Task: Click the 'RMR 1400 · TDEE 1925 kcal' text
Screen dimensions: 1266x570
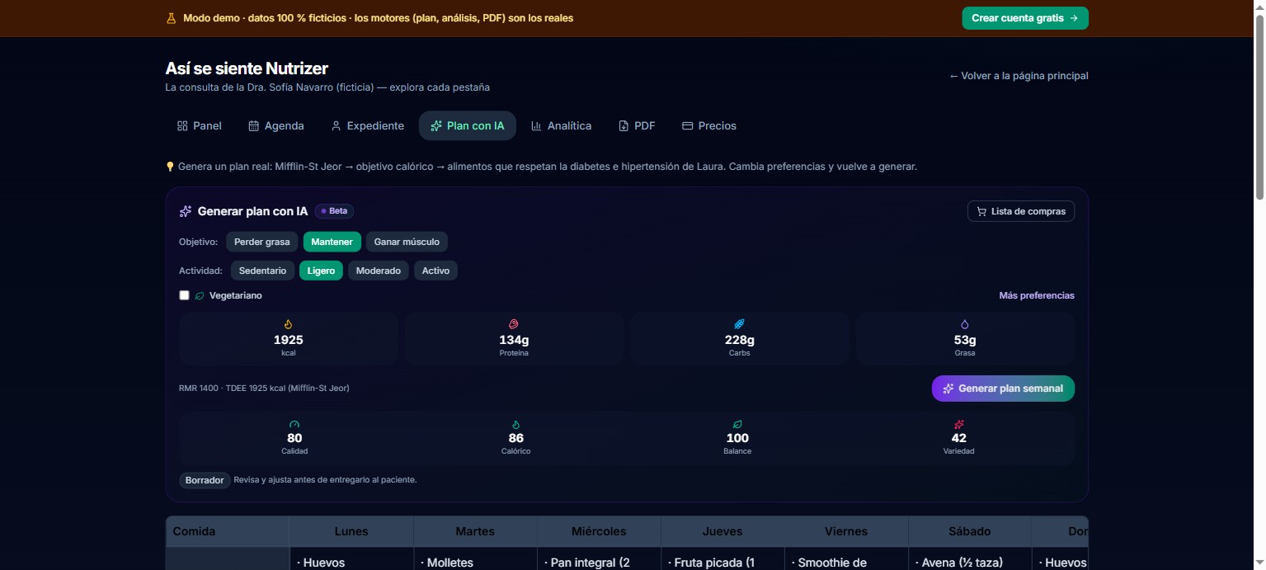Action: coord(264,388)
